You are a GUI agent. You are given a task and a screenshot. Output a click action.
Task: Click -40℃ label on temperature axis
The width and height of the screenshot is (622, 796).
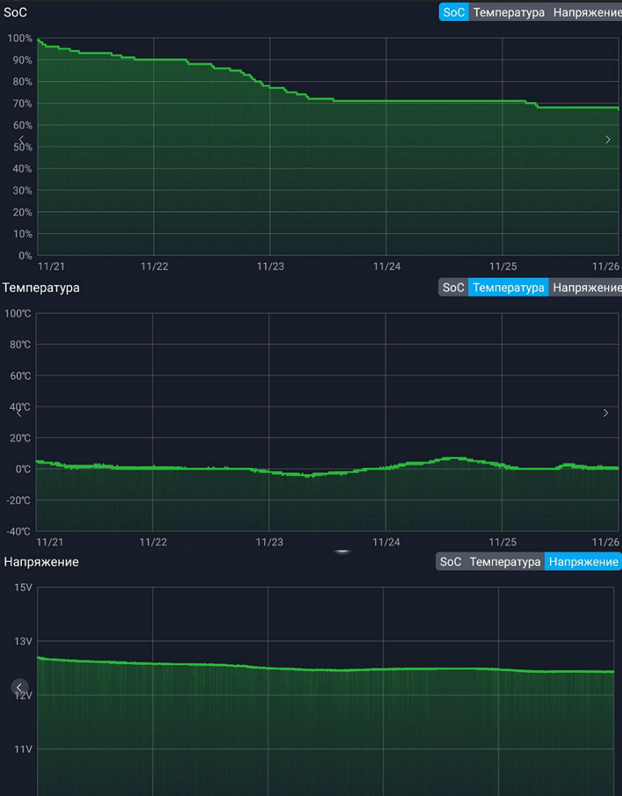point(19,531)
